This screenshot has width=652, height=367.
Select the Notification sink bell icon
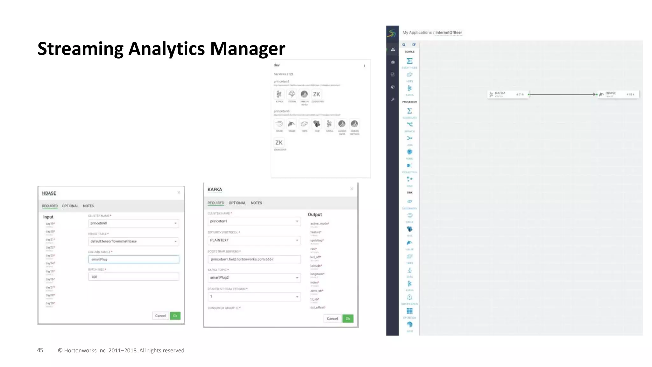[x=409, y=297]
